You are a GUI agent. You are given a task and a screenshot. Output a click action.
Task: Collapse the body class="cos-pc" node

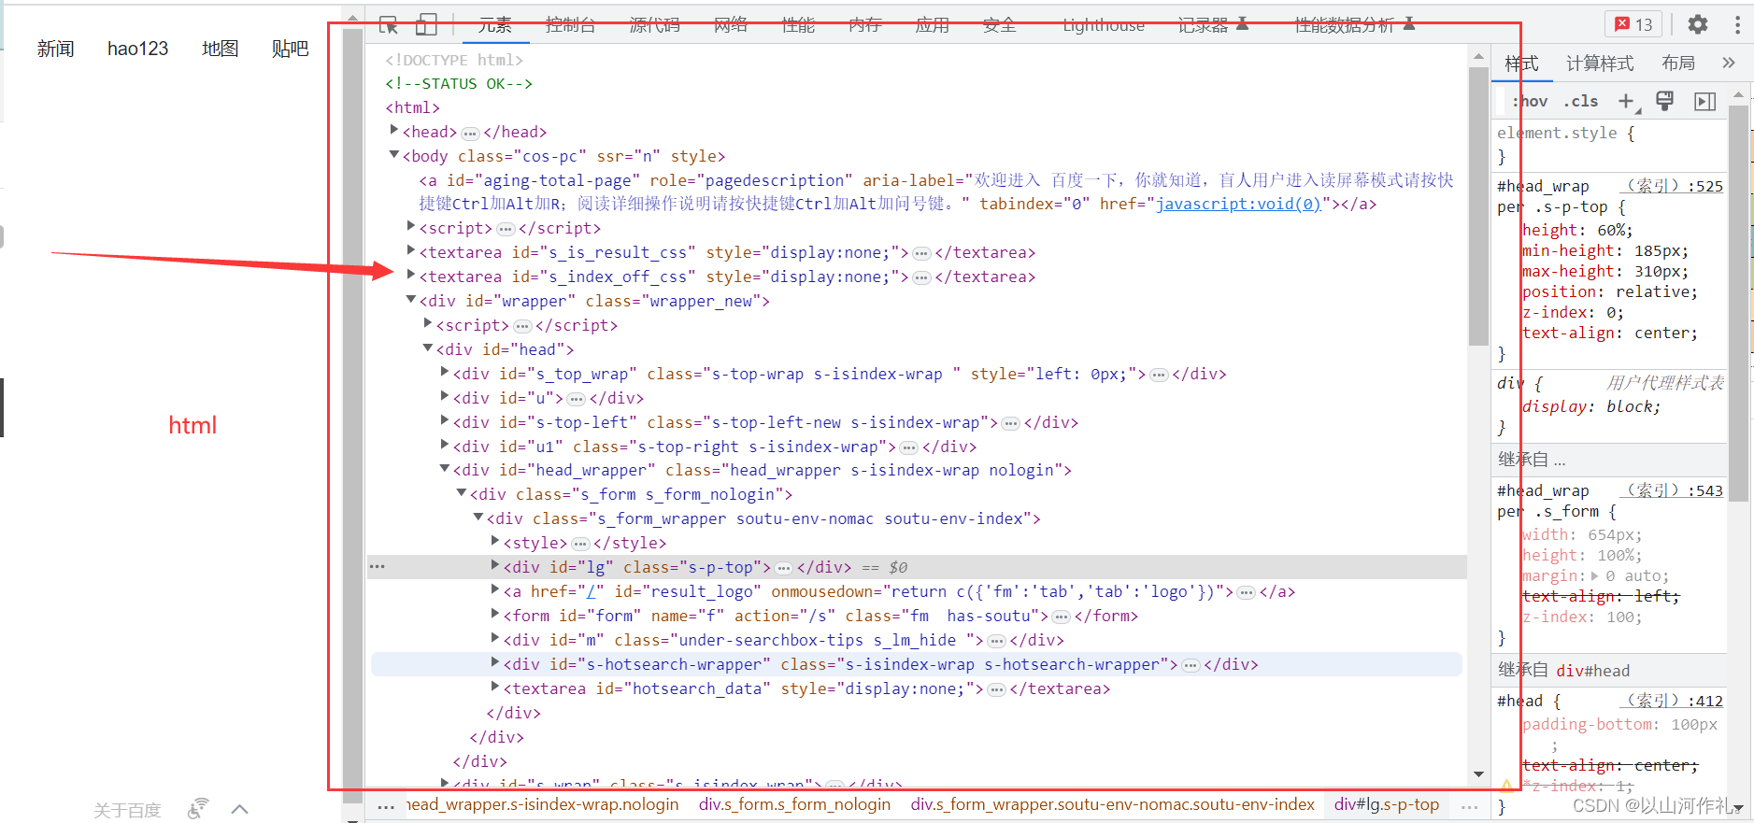point(394,155)
